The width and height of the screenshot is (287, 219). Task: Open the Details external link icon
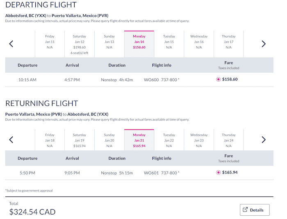click(x=245, y=210)
